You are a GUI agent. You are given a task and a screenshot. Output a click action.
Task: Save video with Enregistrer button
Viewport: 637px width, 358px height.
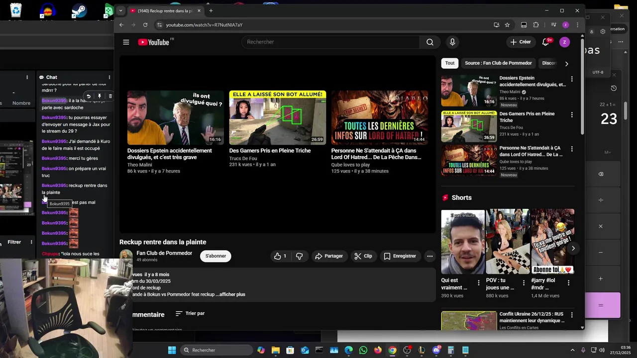click(400, 256)
